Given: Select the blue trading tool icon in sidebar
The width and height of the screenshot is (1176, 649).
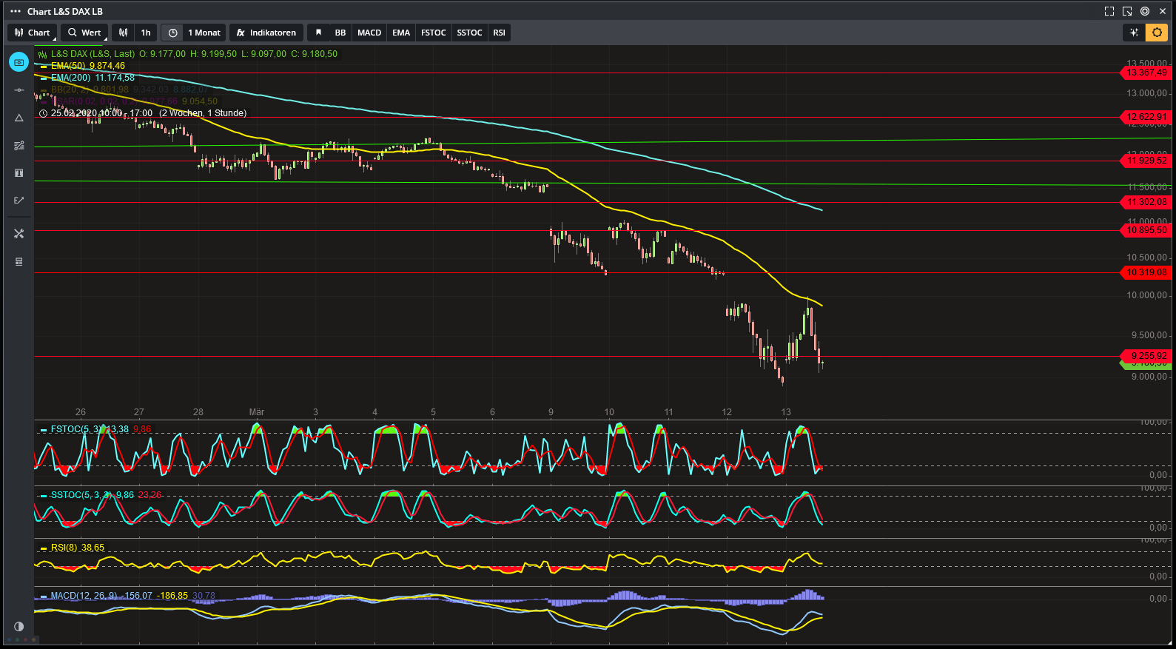Looking at the screenshot, I should click(19, 63).
